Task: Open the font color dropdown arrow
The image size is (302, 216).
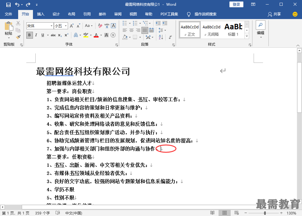Action: tap(101, 35)
